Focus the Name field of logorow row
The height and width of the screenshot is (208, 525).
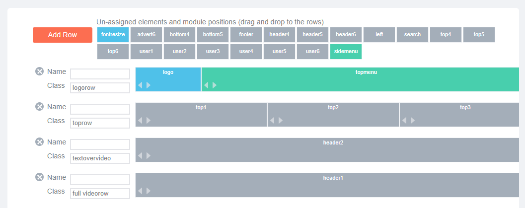(x=100, y=74)
